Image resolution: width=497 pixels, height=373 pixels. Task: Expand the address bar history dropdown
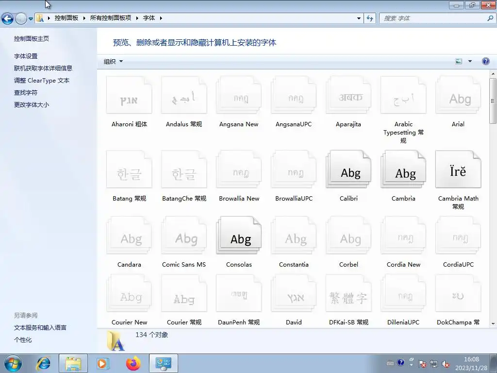359,18
